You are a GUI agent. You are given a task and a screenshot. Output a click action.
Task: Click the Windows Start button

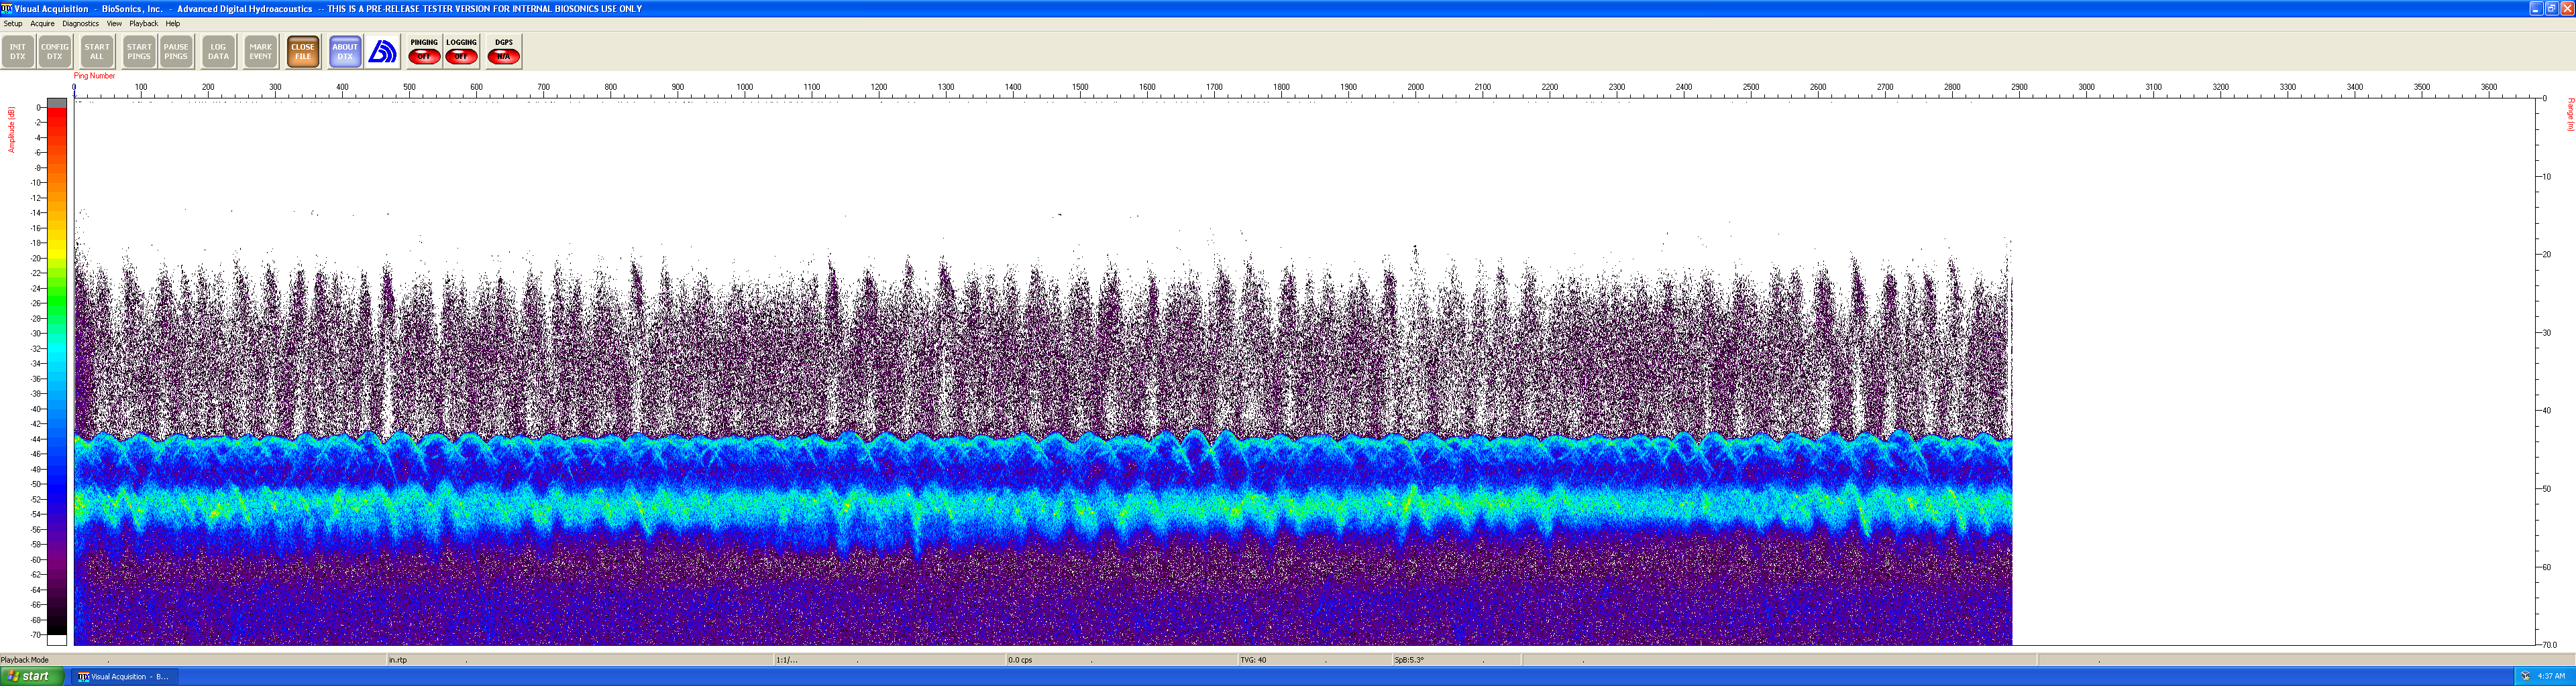click(x=33, y=677)
